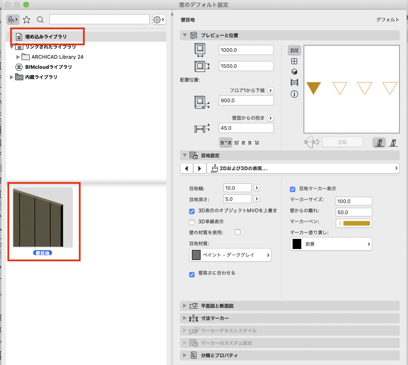Click the マーカーペン color swatch
The height and width of the screenshot is (365, 408).
pos(354,223)
